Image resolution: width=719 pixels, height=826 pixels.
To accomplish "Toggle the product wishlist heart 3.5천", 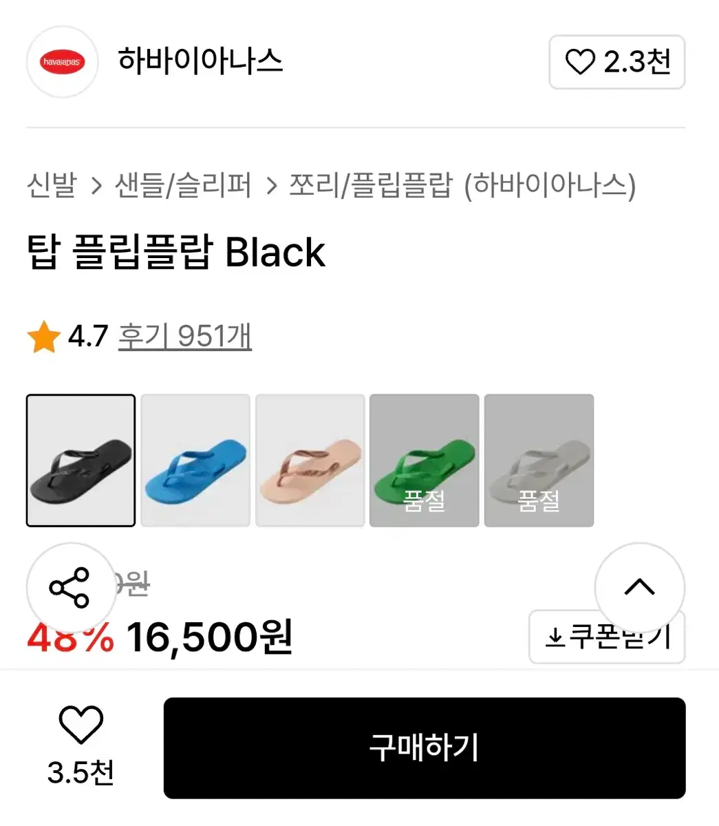I will click(81, 745).
